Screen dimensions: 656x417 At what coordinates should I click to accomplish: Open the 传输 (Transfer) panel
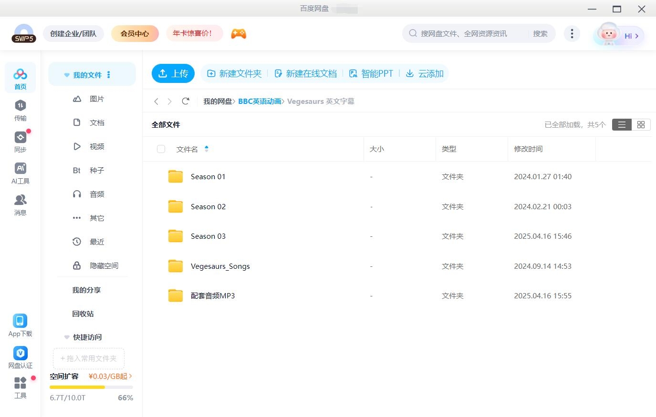tap(20, 111)
